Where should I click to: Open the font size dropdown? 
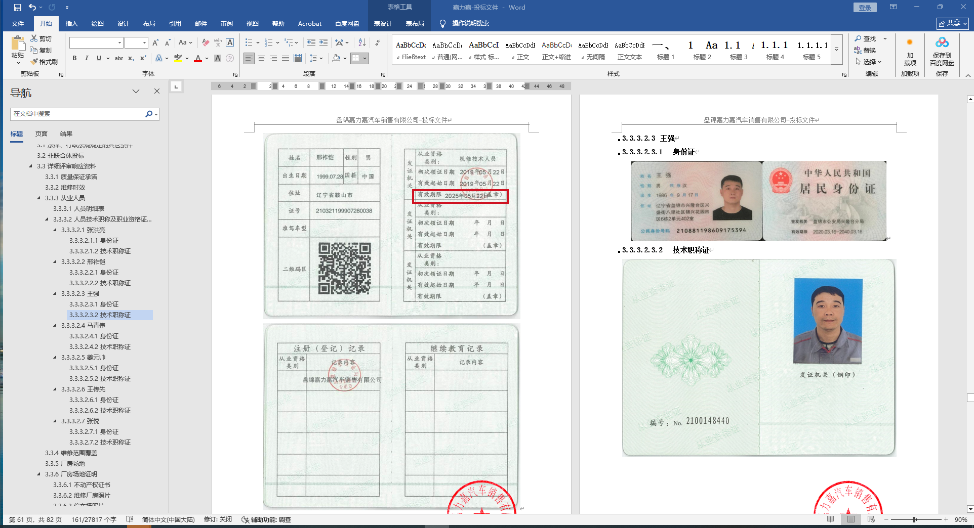pyautogui.click(x=145, y=42)
